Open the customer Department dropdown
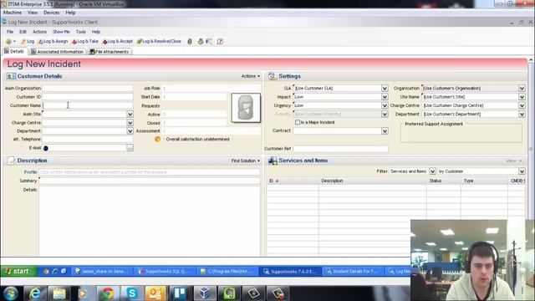 [130, 131]
